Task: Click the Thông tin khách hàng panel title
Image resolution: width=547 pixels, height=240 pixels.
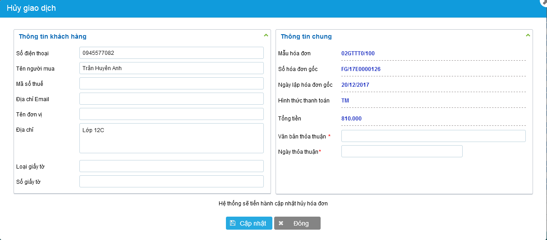Action: pyautogui.click(x=53, y=36)
